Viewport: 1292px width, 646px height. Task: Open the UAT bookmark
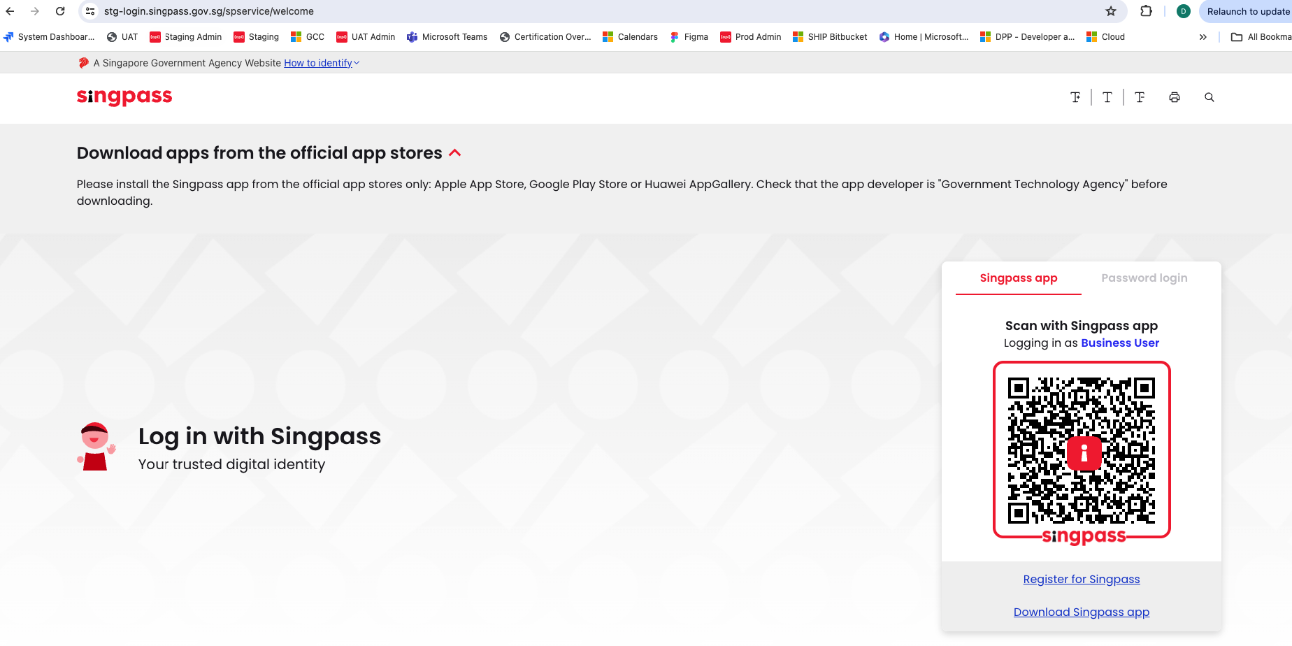122,37
